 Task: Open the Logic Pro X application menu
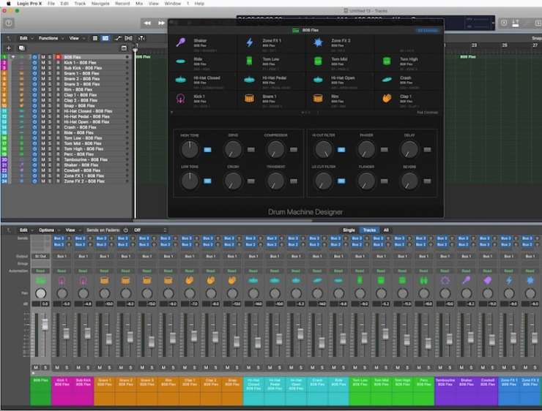tap(29, 4)
